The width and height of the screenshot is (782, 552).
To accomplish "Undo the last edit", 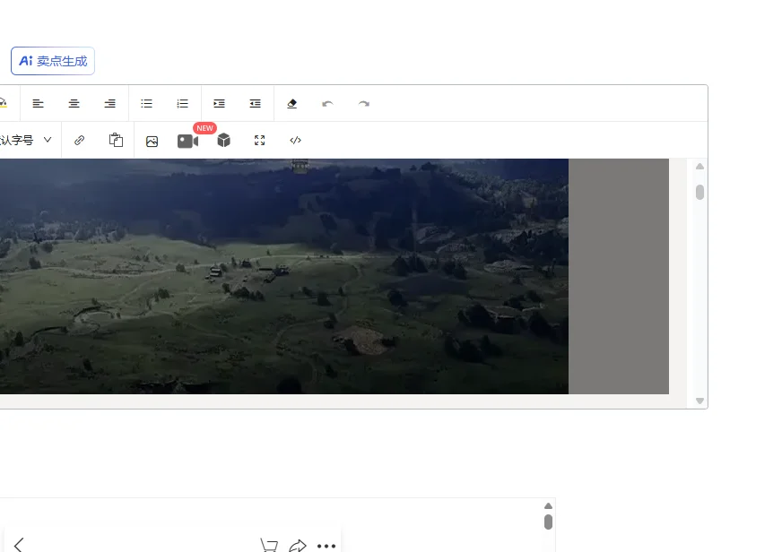I will coord(327,104).
